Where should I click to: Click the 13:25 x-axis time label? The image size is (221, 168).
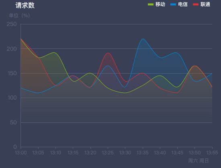pyautogui.click(x=108, y=152)
